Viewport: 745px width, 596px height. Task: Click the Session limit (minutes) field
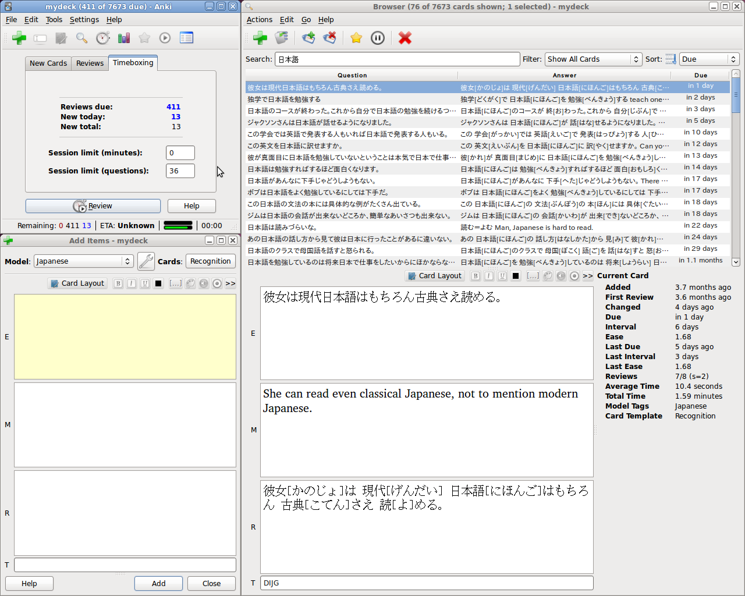[x=180, y=152]
